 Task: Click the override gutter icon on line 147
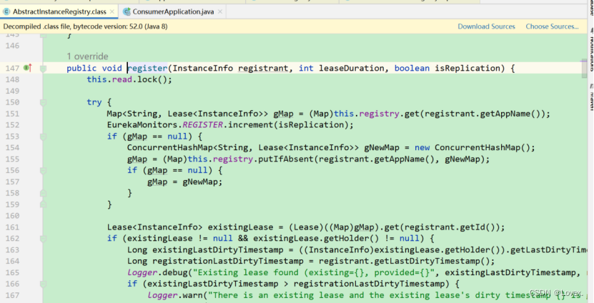pyautogui.click(x=28, y=68)
